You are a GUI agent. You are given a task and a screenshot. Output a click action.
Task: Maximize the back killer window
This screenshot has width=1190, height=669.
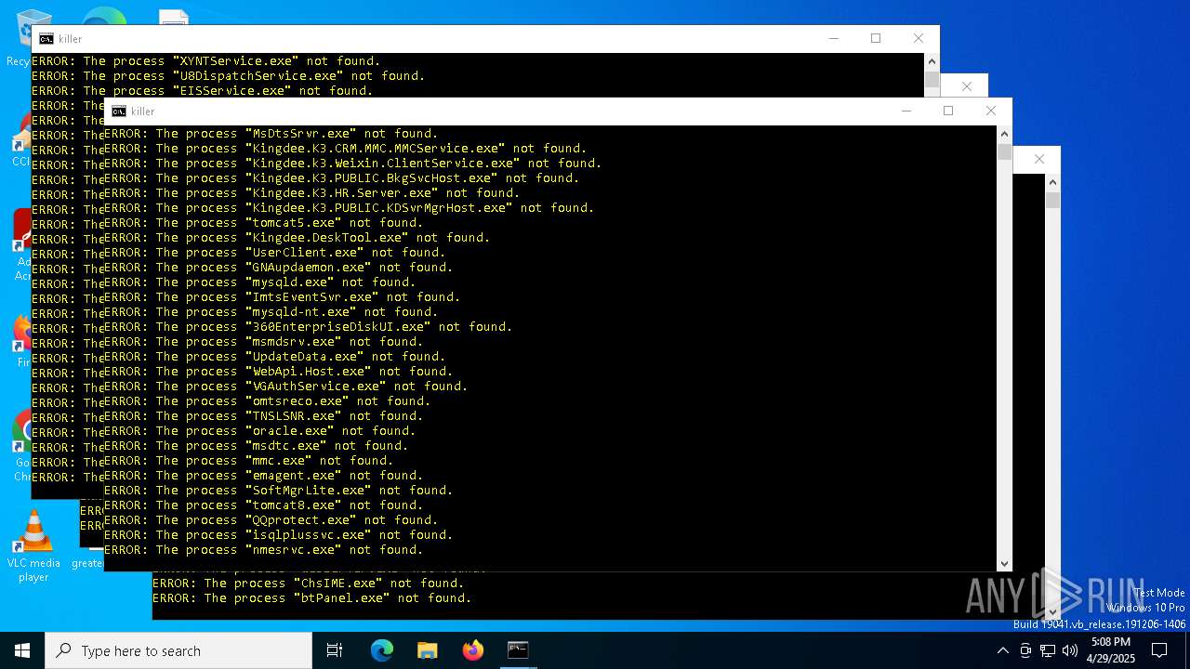pyautogui.click(x=876, y=38)
